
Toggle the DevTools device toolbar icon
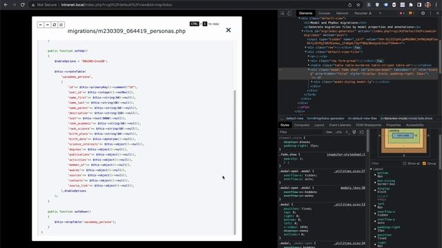[x=289, y=13]
